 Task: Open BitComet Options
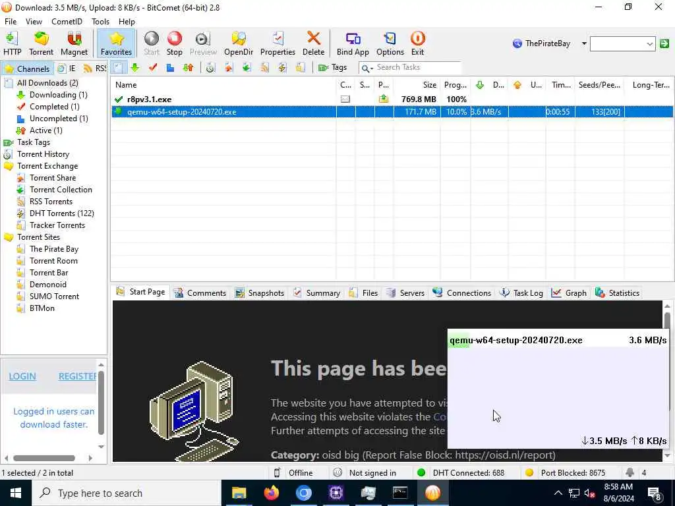pyautogui.click(x=390, y=43)
